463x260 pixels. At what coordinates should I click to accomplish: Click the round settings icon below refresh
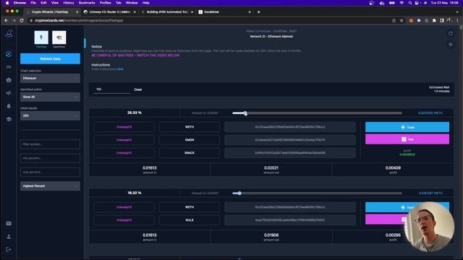(450, 45)
